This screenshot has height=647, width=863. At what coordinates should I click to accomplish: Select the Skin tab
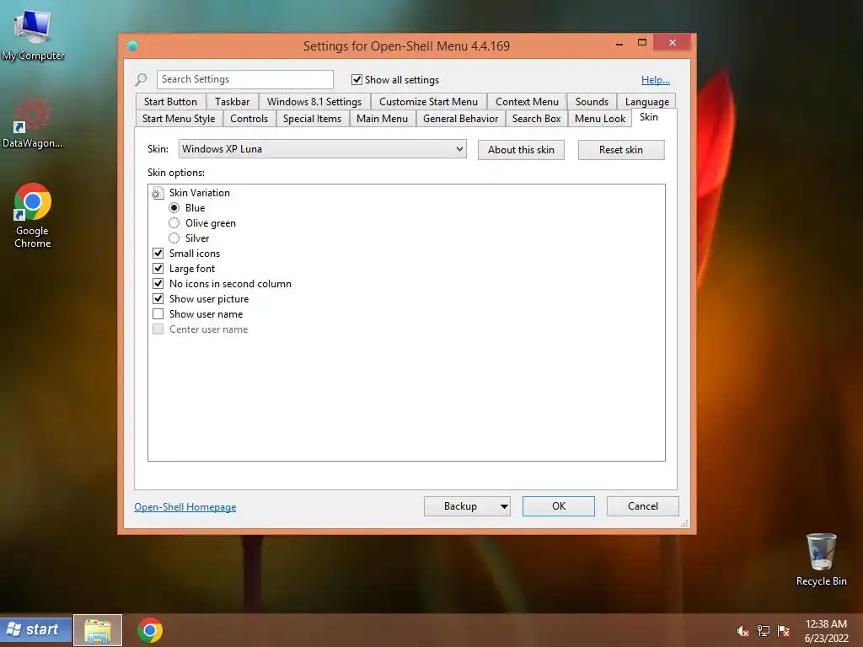(x=649, y=117)
